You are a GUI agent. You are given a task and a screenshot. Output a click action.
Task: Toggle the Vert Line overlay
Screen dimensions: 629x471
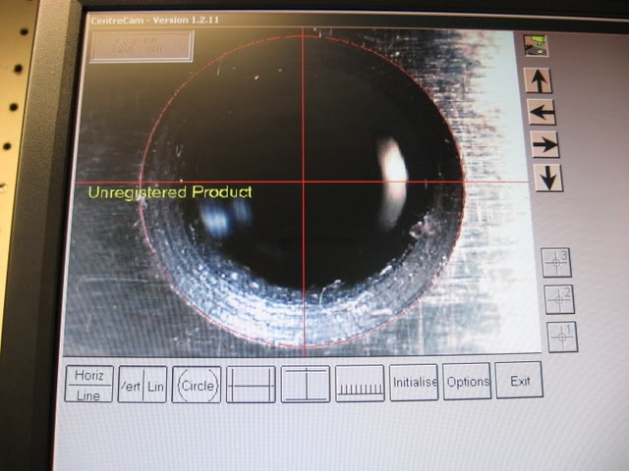[143, 384]
